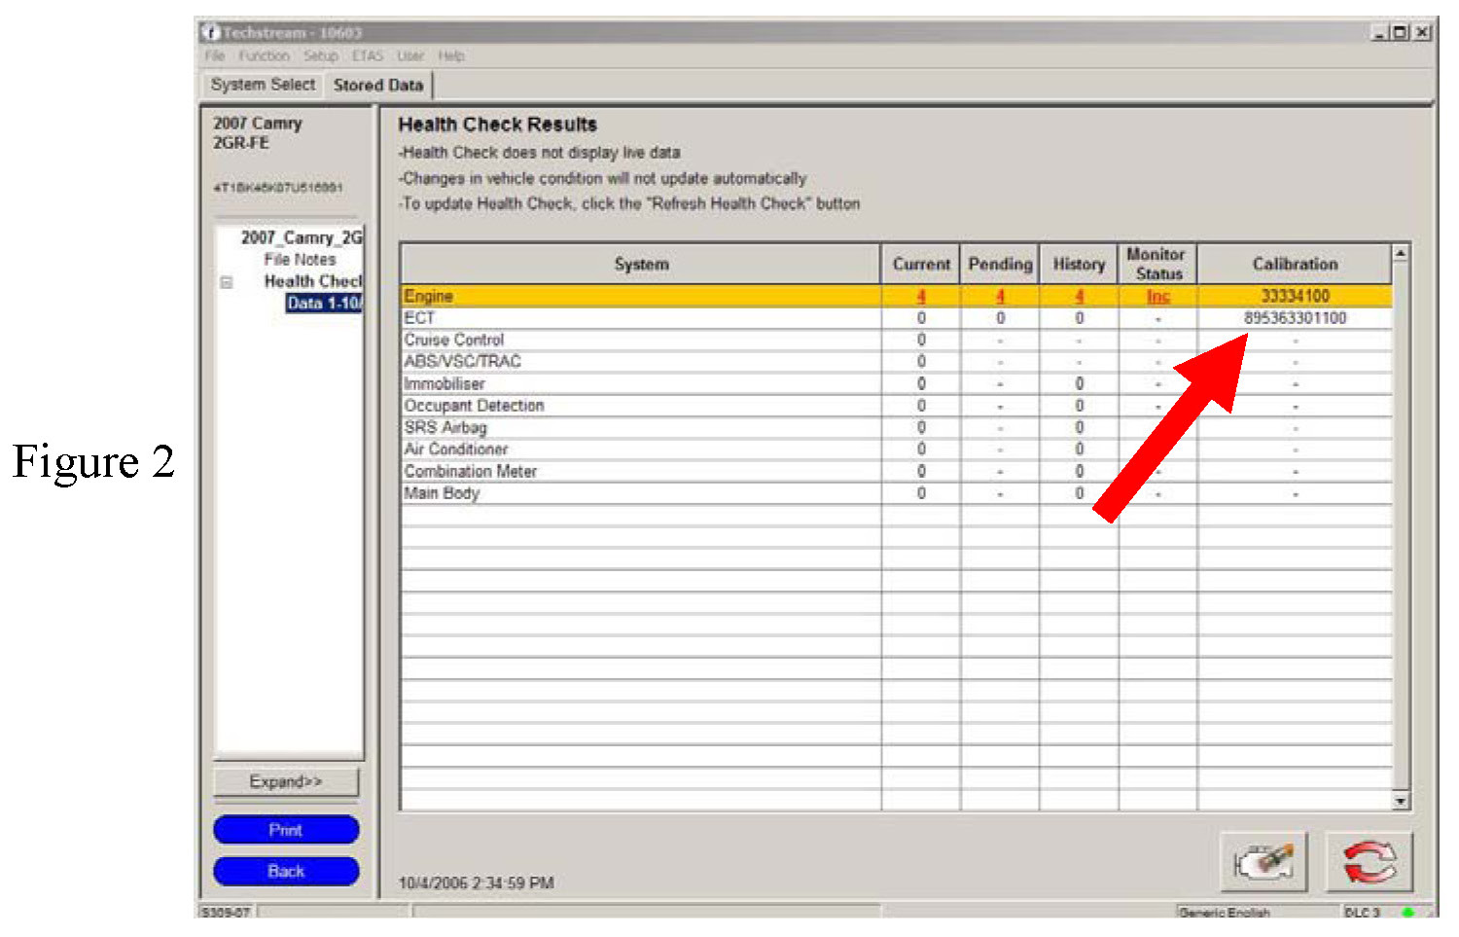Screen dimensions: 1459x937
Task: Open the File menu
Action: pyautogui.click(x=215, y=56)
